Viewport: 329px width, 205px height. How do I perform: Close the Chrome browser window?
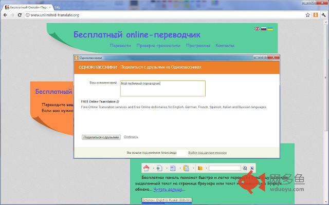pos(323,2)
